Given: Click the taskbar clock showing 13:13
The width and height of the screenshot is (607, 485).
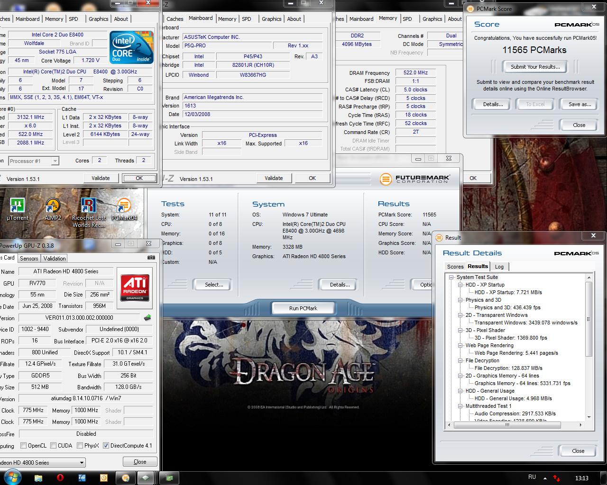Looking at the screenshot, I should pyautogui.click(x=581, y=478).
